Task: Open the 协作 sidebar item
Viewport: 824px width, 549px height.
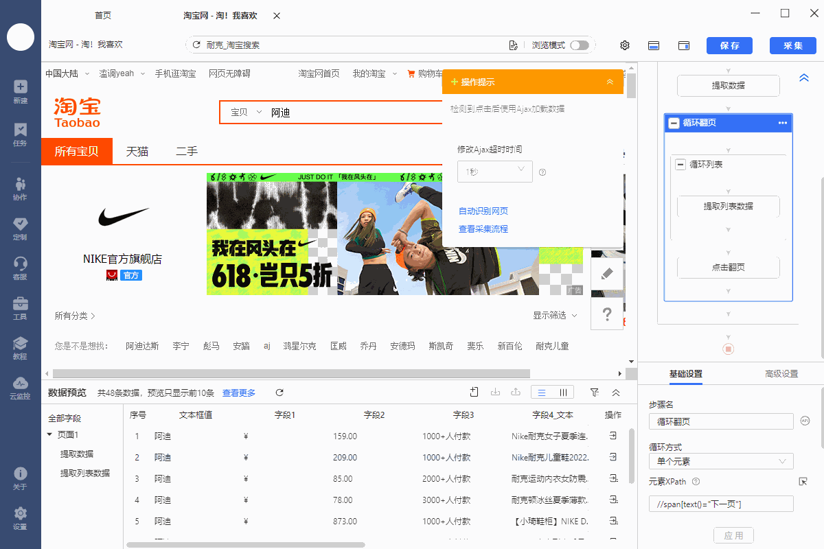Action: point(20,188)
